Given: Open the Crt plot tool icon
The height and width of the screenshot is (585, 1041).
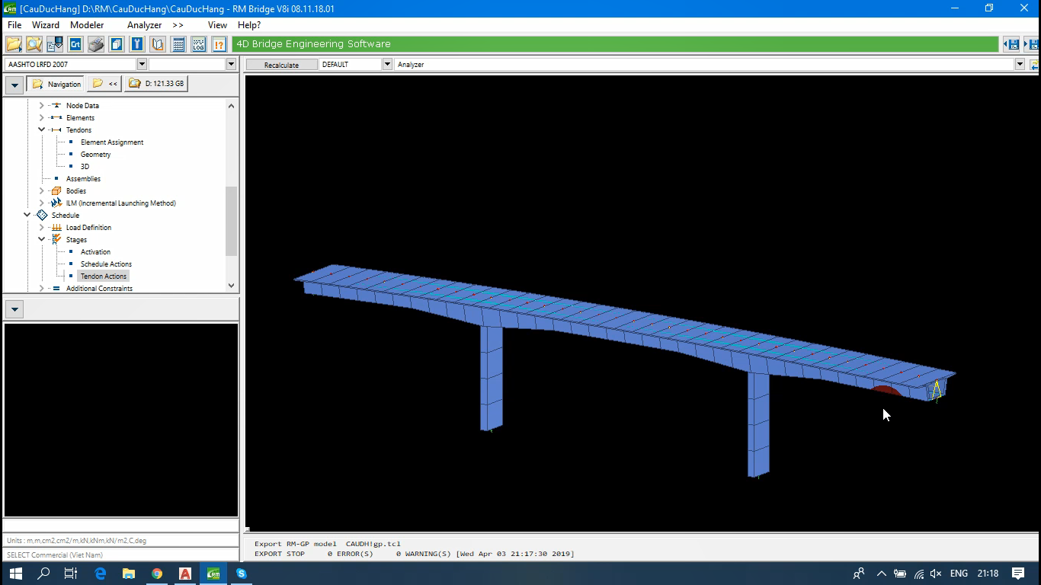Looking at the screenshot, I should pyautogui.click(x=75, y=44).
